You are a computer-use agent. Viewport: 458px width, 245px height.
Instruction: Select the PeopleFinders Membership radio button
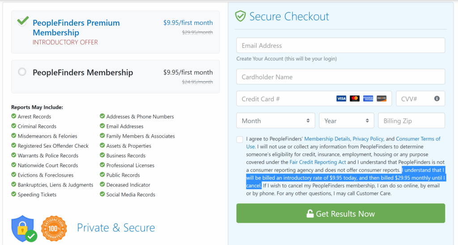pyautogui.click(x=22, y=72)
